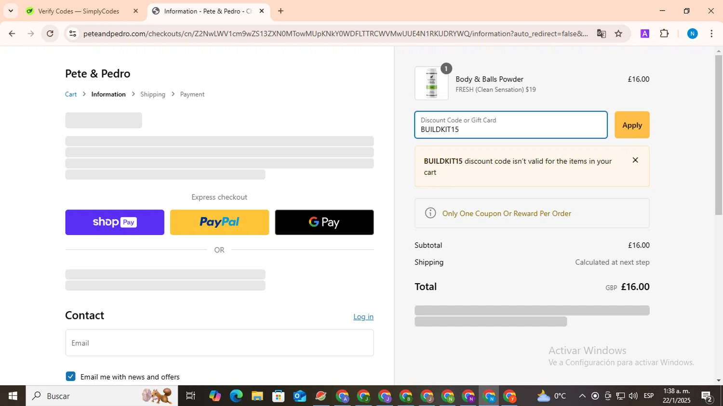Click the Log in link
This screenshot has height=406, width=723.
pos(363,316)
